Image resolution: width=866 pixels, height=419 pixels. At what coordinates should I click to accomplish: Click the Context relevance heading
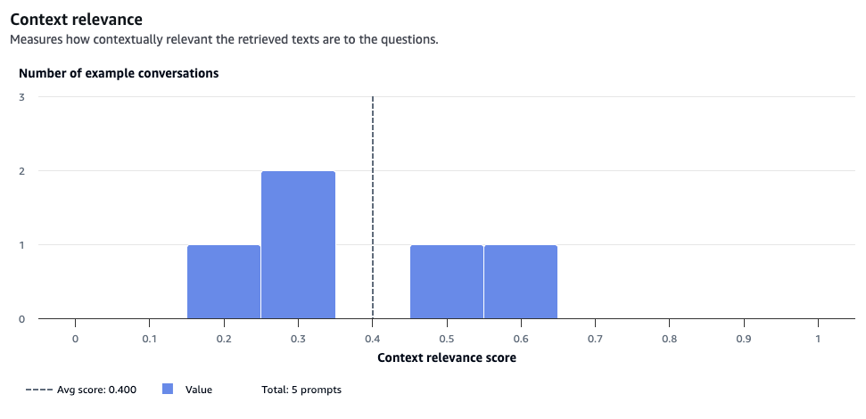(x=76, y=20)
